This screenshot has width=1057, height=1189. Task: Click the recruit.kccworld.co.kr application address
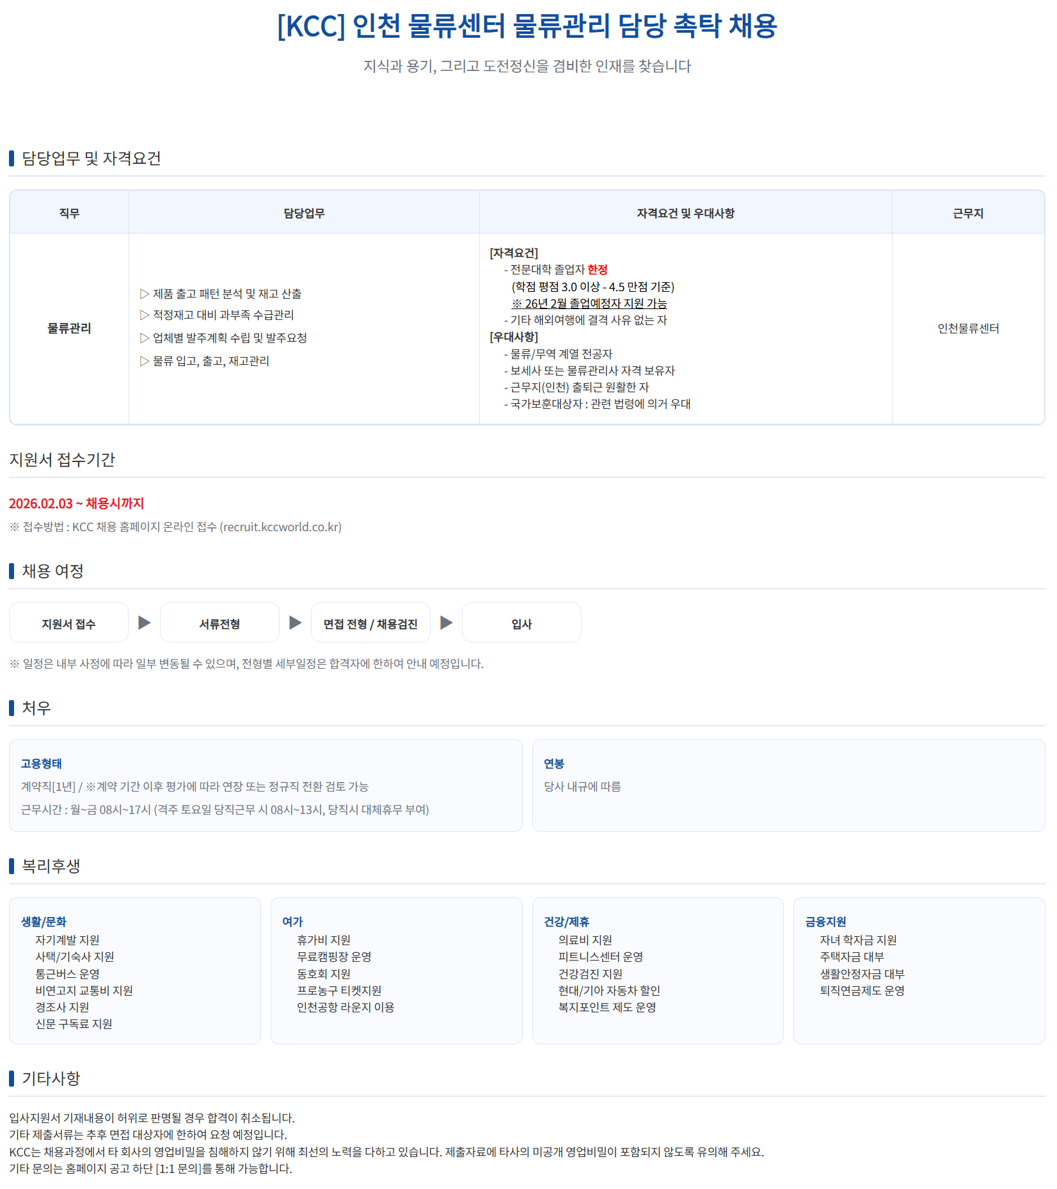[281, 527]
